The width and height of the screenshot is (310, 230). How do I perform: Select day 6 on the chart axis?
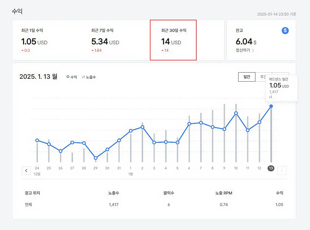point(189,168)
